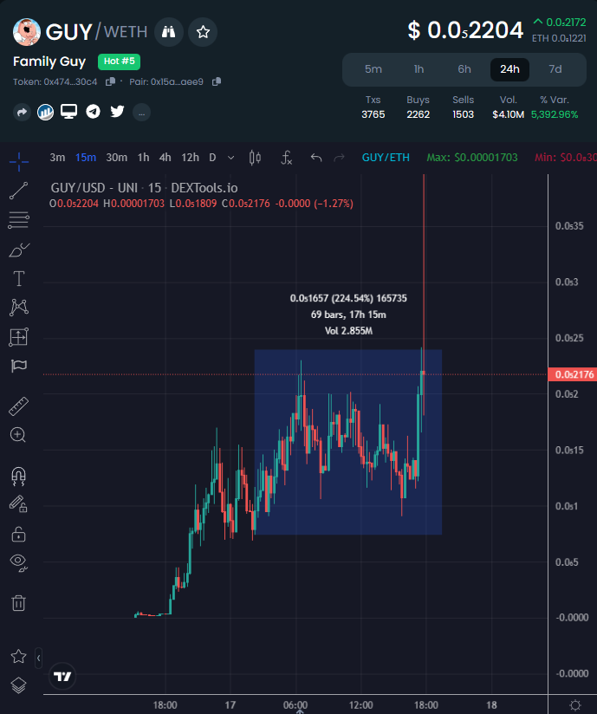
Task: Select the text annotation tool
Action: coord(19,279)
